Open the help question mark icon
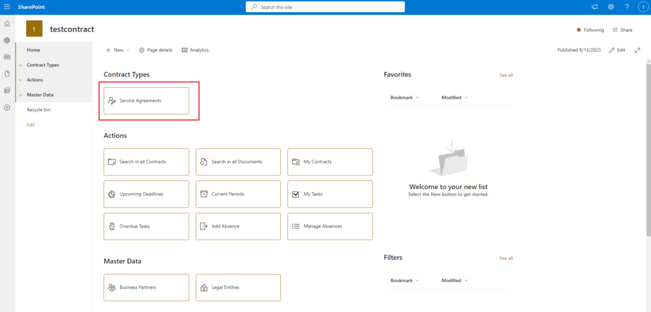Screen dimensions: 651x312 point(627,7)
